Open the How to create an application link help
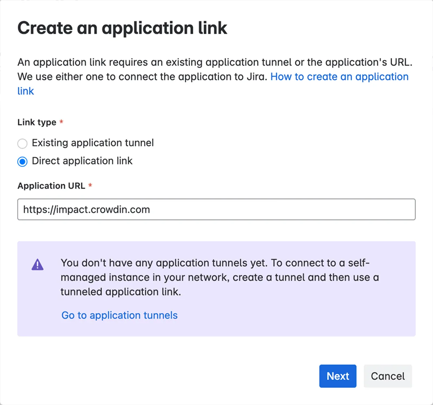This screenshot has width=433, height=405. pyautogui.click(x=340, y=77)
